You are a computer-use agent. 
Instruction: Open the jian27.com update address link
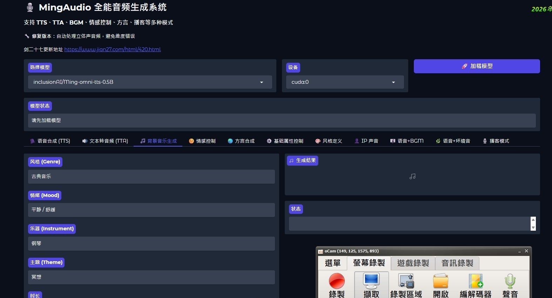point(113,49)
